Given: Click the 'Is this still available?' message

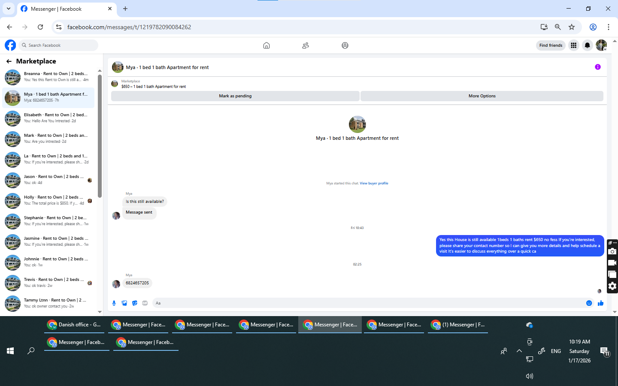Looking at the screenshot, I should coord(145,202).
